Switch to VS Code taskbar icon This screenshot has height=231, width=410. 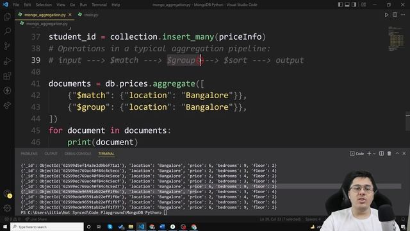coord(141,227)
